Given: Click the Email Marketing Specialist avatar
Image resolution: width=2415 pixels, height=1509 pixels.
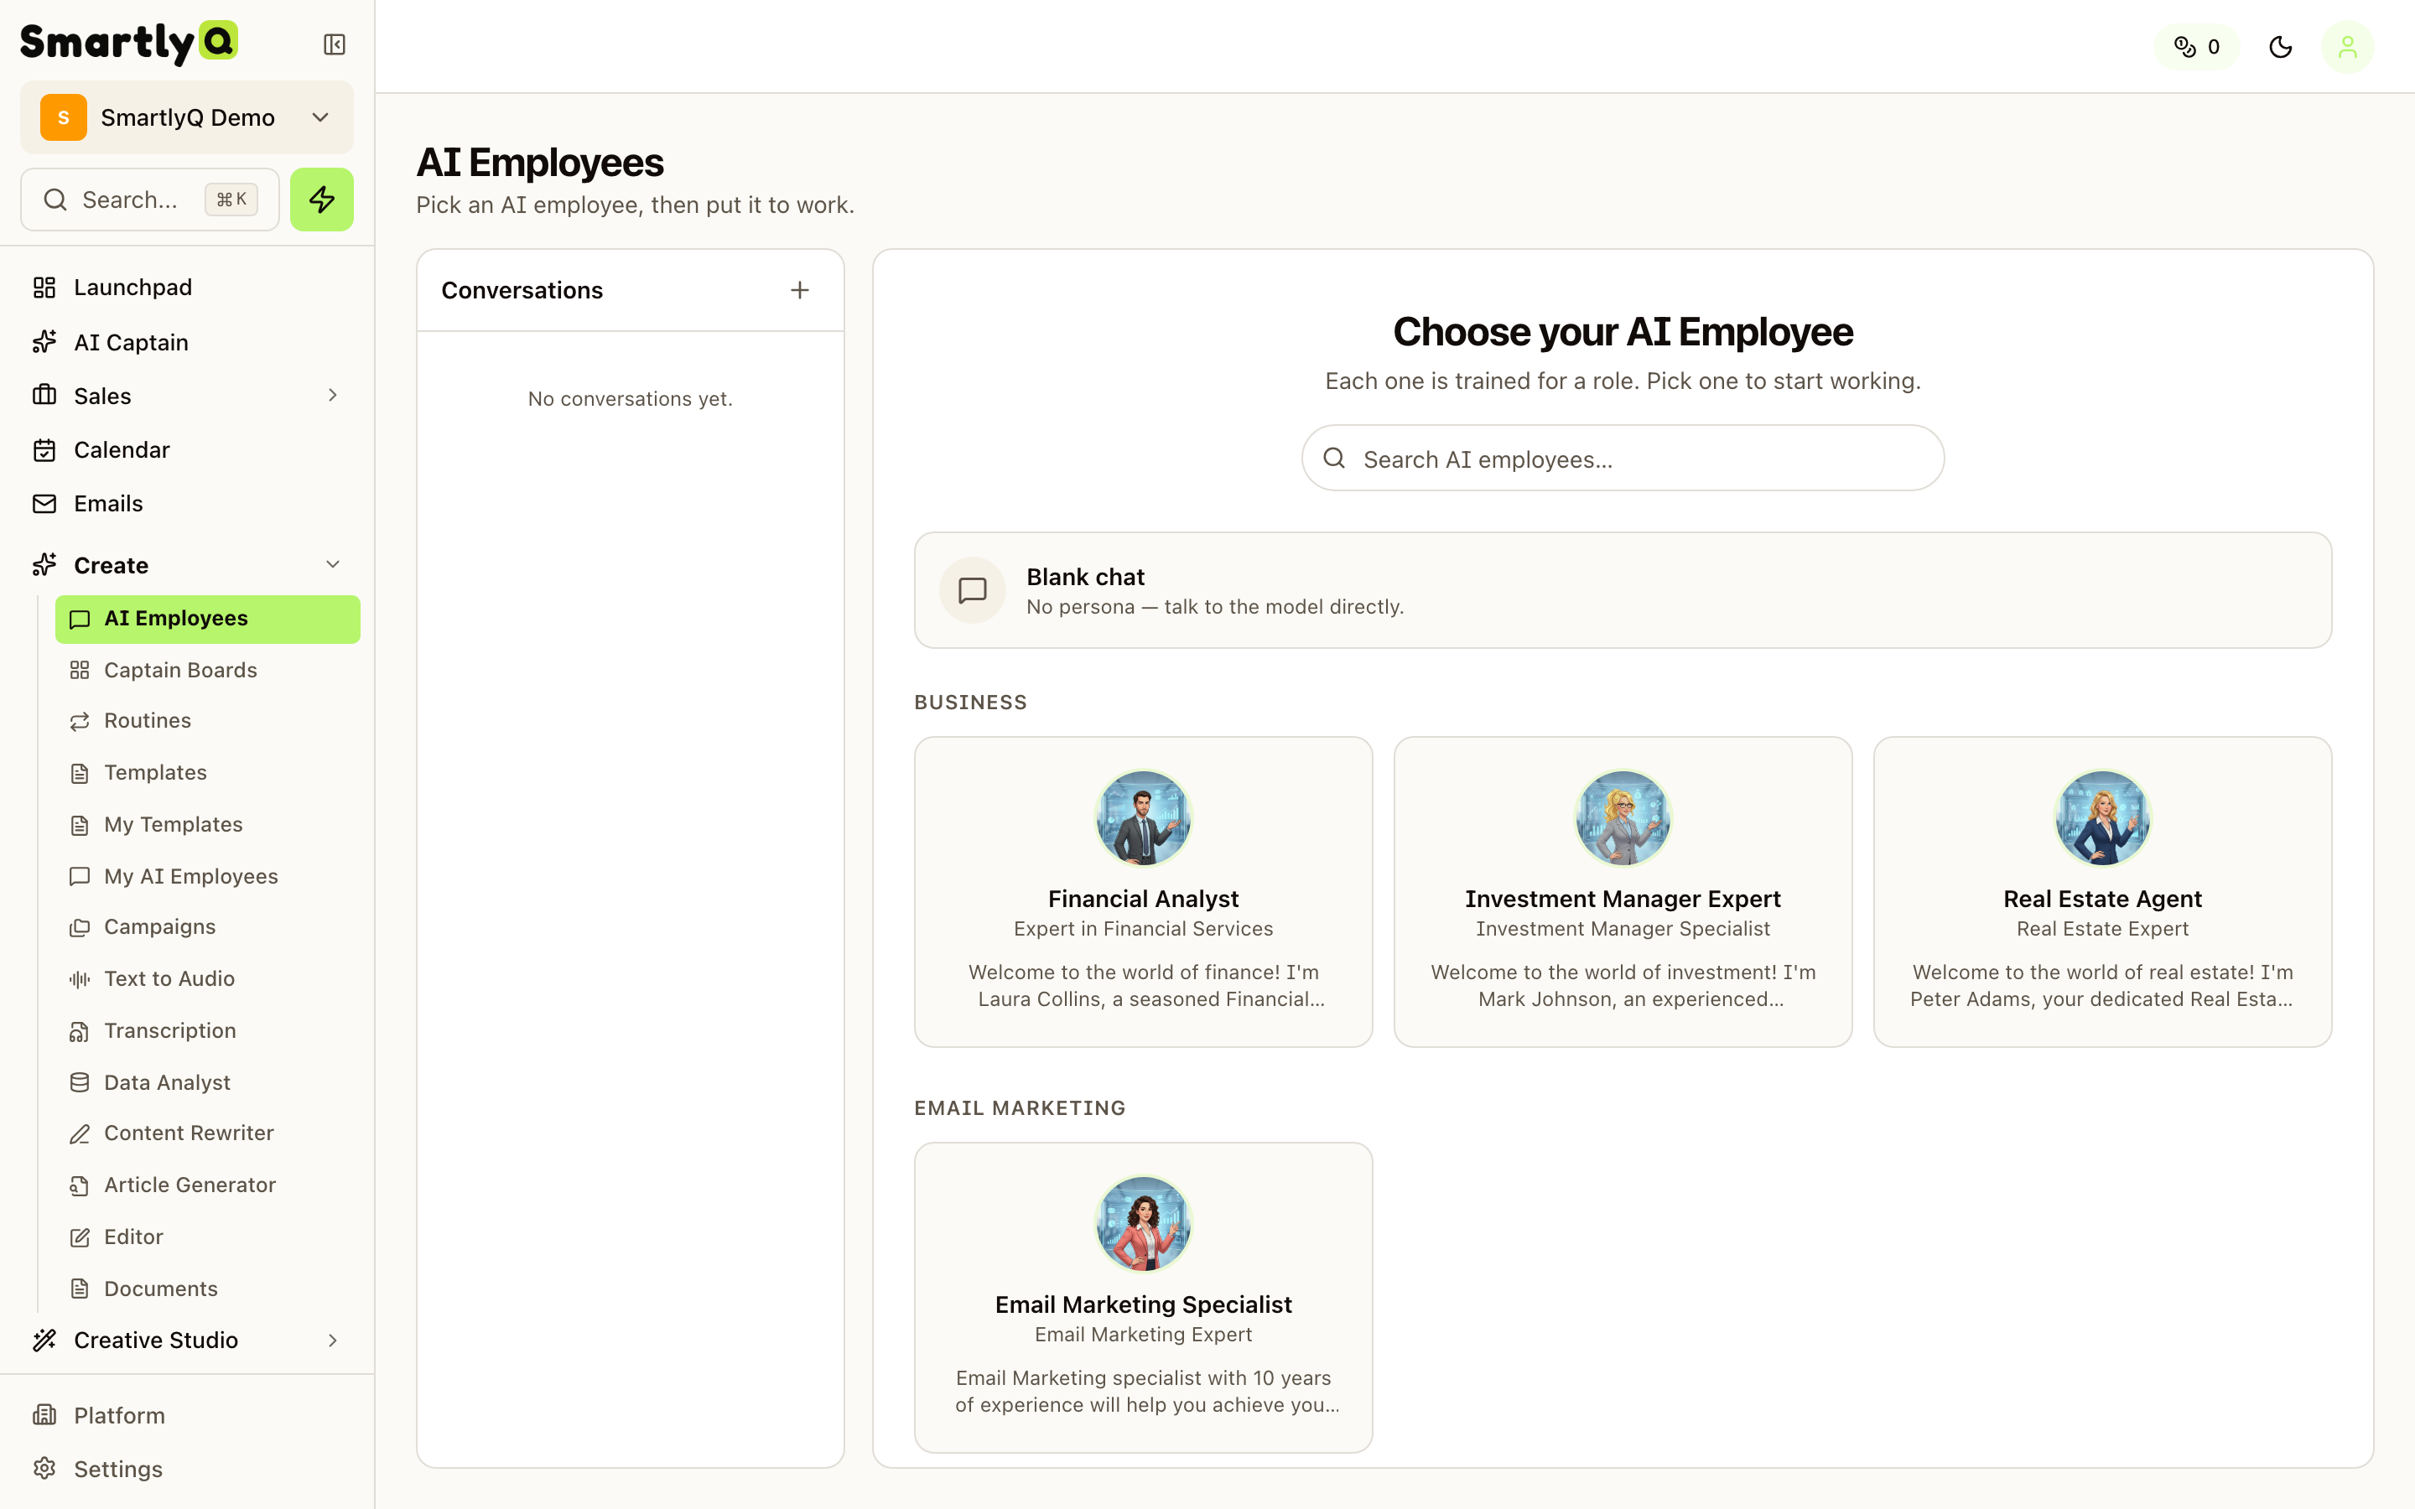Looking at the screenshot, I should (x=1143, y=1224).
